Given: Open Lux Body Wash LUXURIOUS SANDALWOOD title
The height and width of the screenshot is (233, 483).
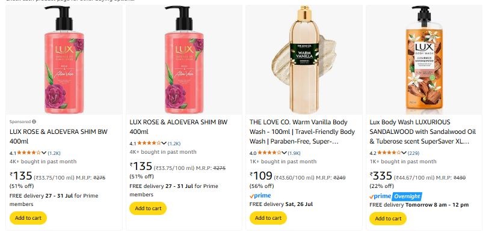Looking at the screenshot, I should click(423, 132).
